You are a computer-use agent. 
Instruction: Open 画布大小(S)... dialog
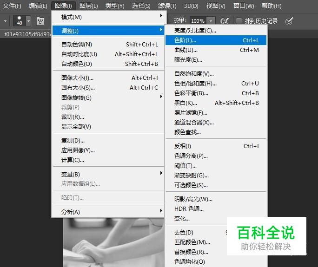(108, 87)
